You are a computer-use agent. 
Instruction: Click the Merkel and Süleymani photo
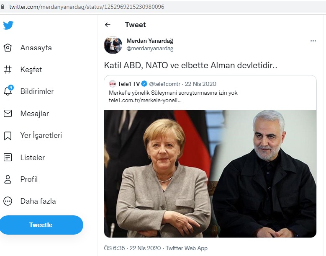point(210,173)
